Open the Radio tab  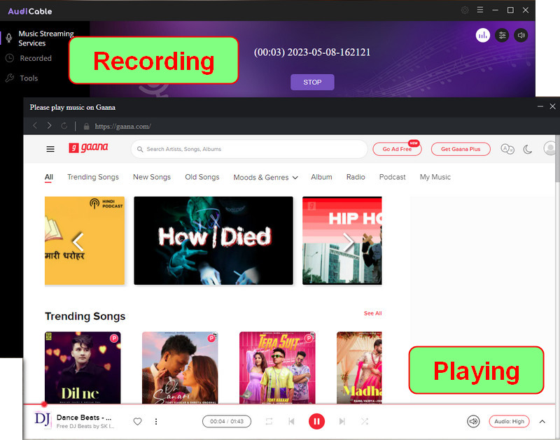coord(356,177)
